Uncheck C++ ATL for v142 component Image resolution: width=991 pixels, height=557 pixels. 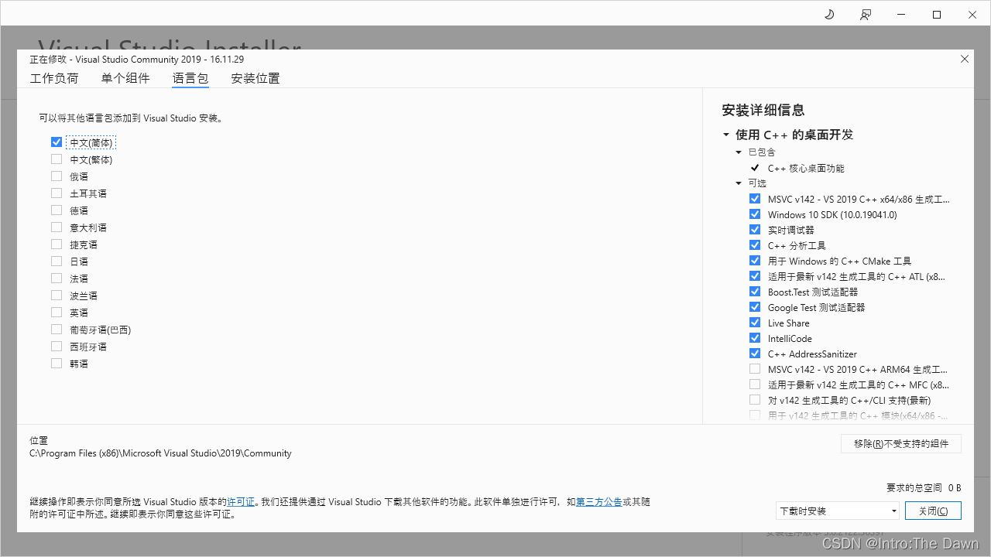coord(755,276)
